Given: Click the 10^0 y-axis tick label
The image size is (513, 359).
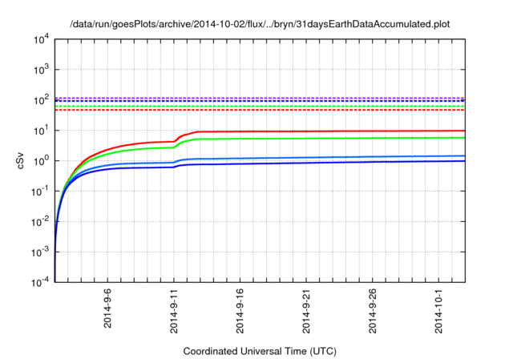Looking at the screenshot, I should click(42, 160).
